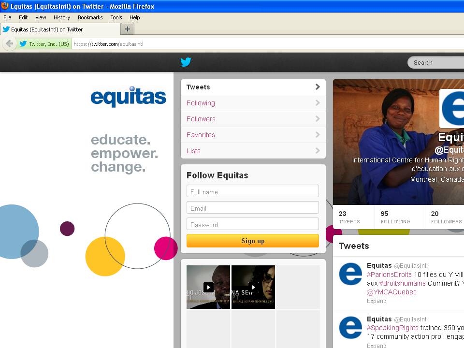Click the 'Montréal, Canada' location text

coord(437,179)
